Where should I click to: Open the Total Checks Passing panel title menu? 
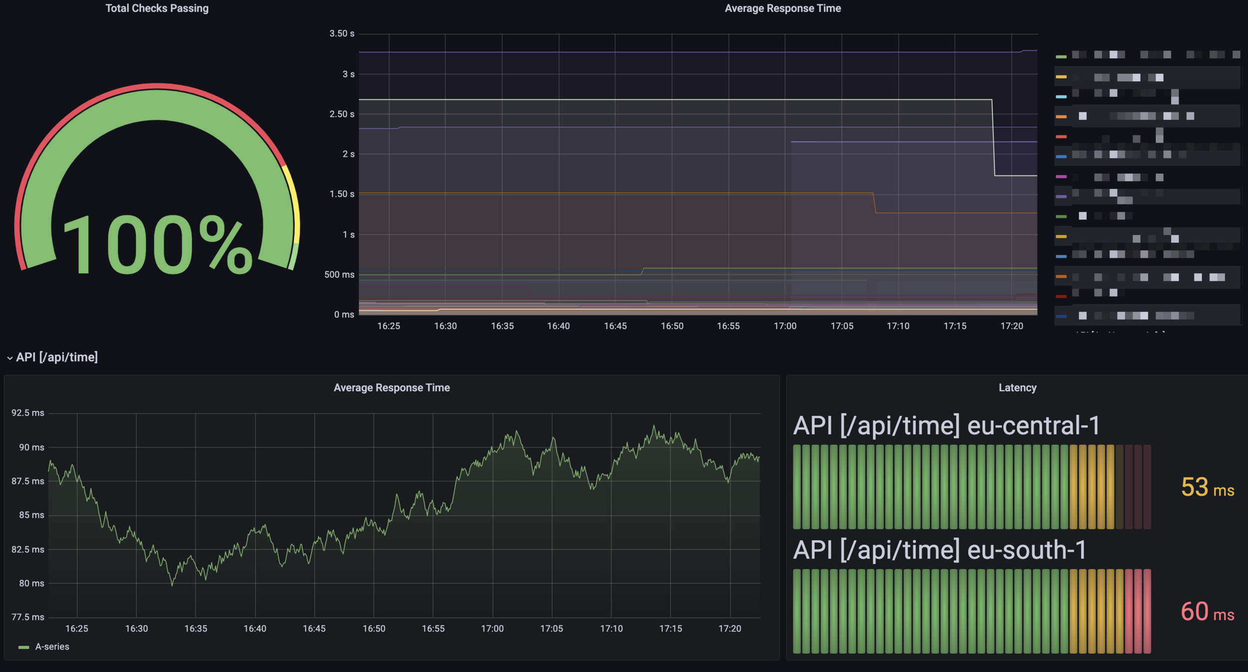coord(157,8)
